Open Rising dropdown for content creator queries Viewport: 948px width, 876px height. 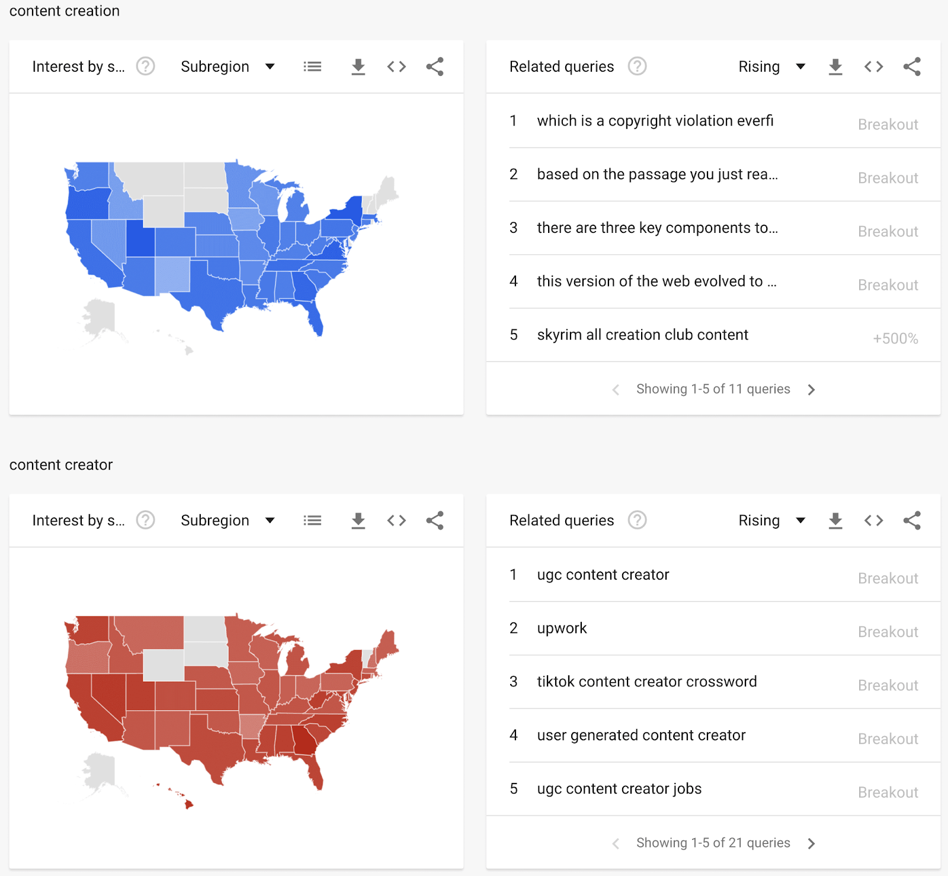(772, 520)
